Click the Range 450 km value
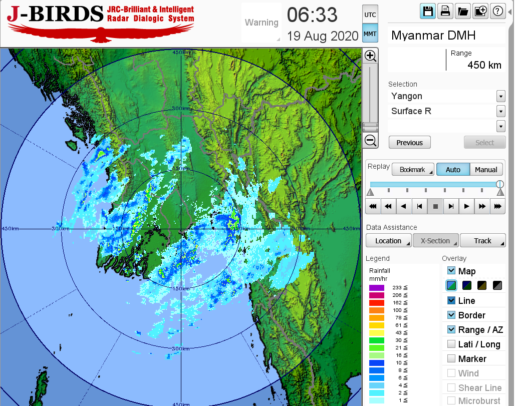 [484, 65]
